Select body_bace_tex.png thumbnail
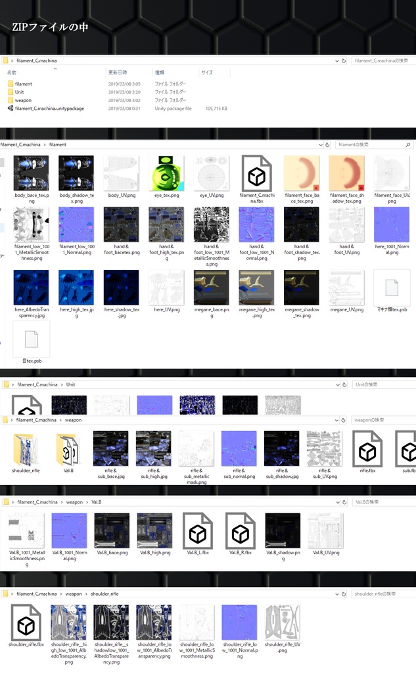Image resolution: width=416 pixels, height=674 pixels. [x=32, y=179]
